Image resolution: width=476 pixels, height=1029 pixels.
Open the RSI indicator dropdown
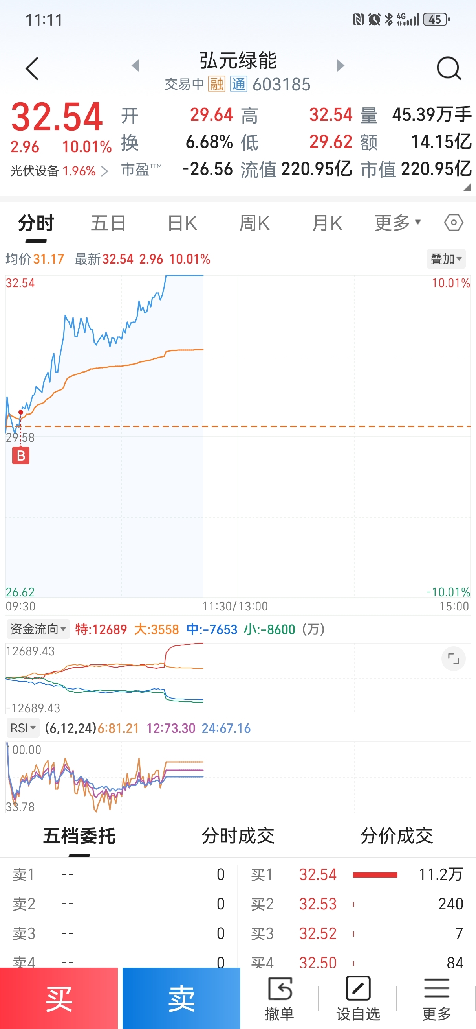[23, 728]
